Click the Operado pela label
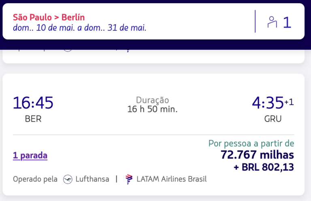Viewport: 311px width, 201px height. coord(35,179)
